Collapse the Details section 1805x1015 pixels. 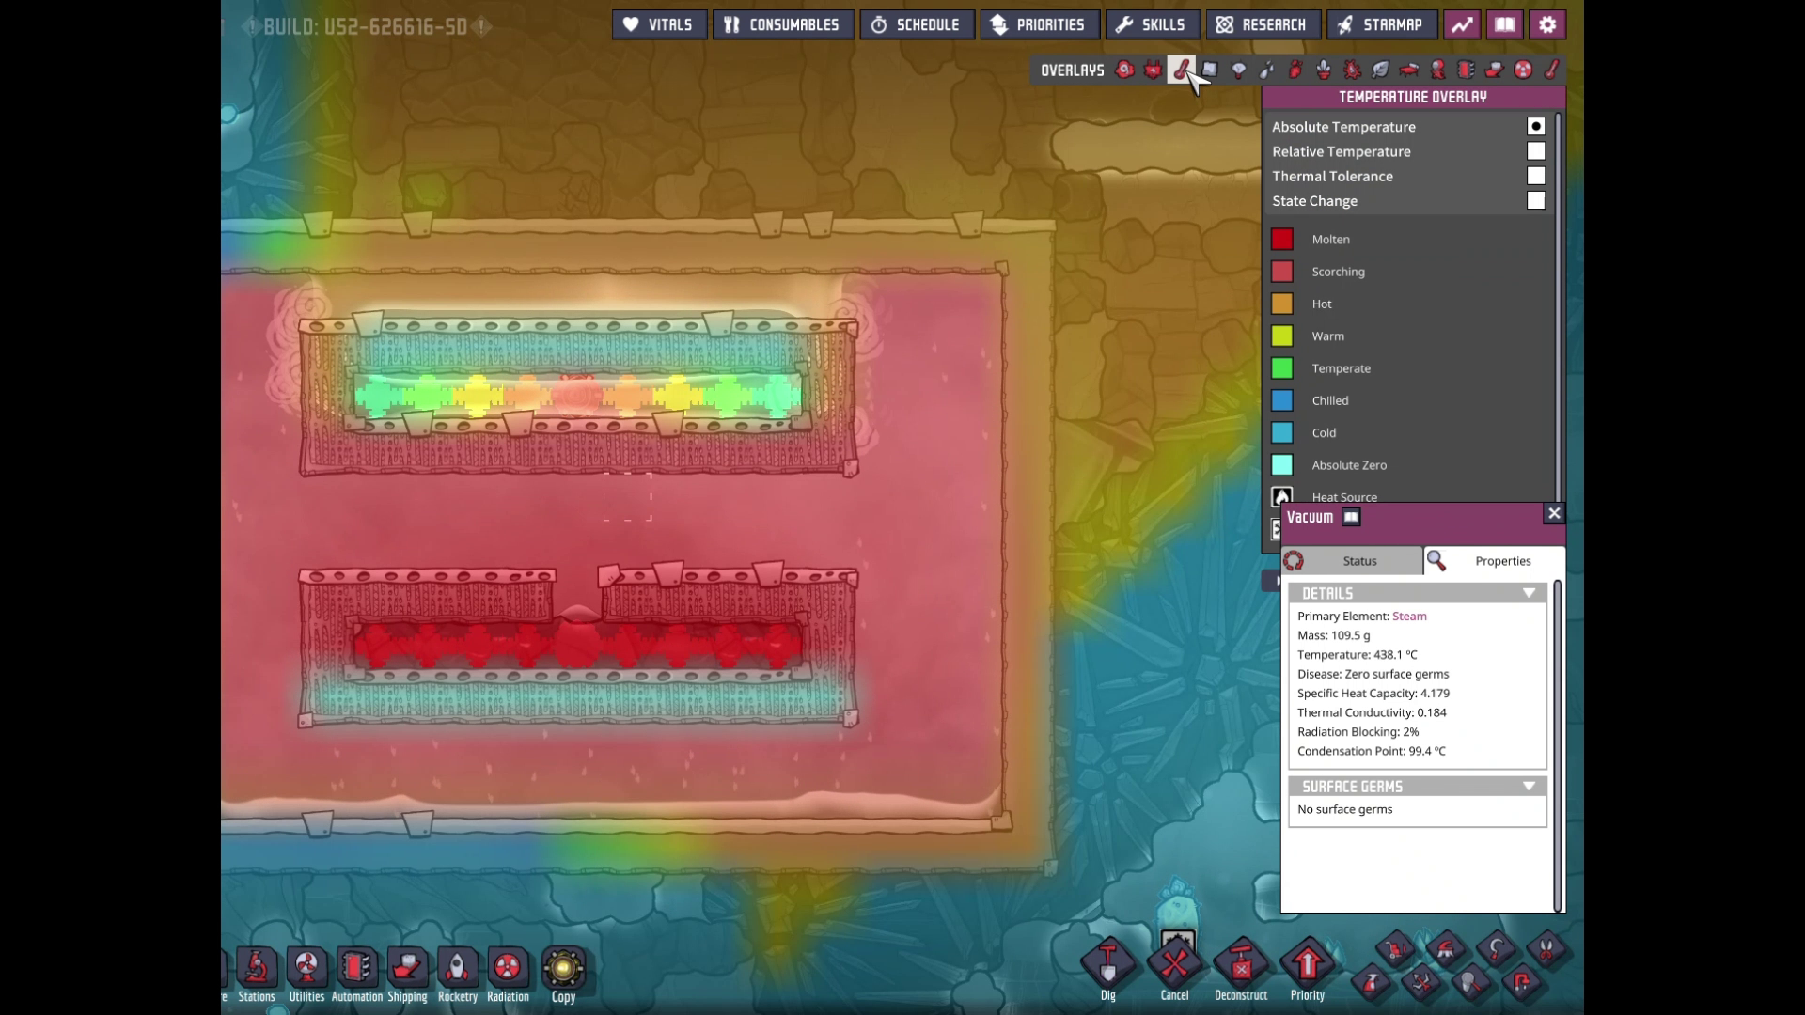pyautogui.click(x=1529, y=593)
